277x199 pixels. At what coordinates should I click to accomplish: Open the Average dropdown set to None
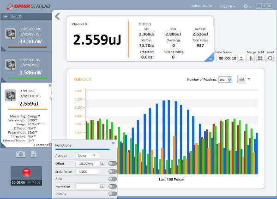(86, 156)
